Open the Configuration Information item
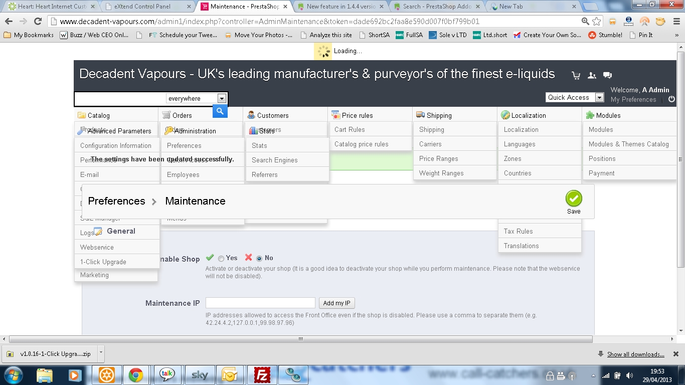Image resolution: width=685 pixels, height=385 pixels. (x=116, y=145)
